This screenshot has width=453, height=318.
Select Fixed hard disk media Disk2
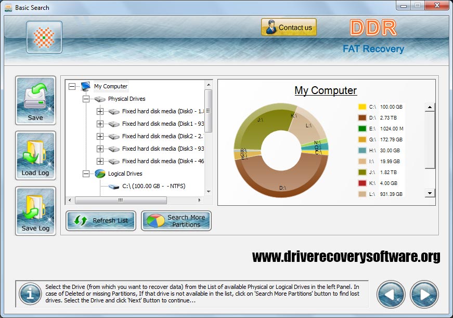click(x=163, y=136)
